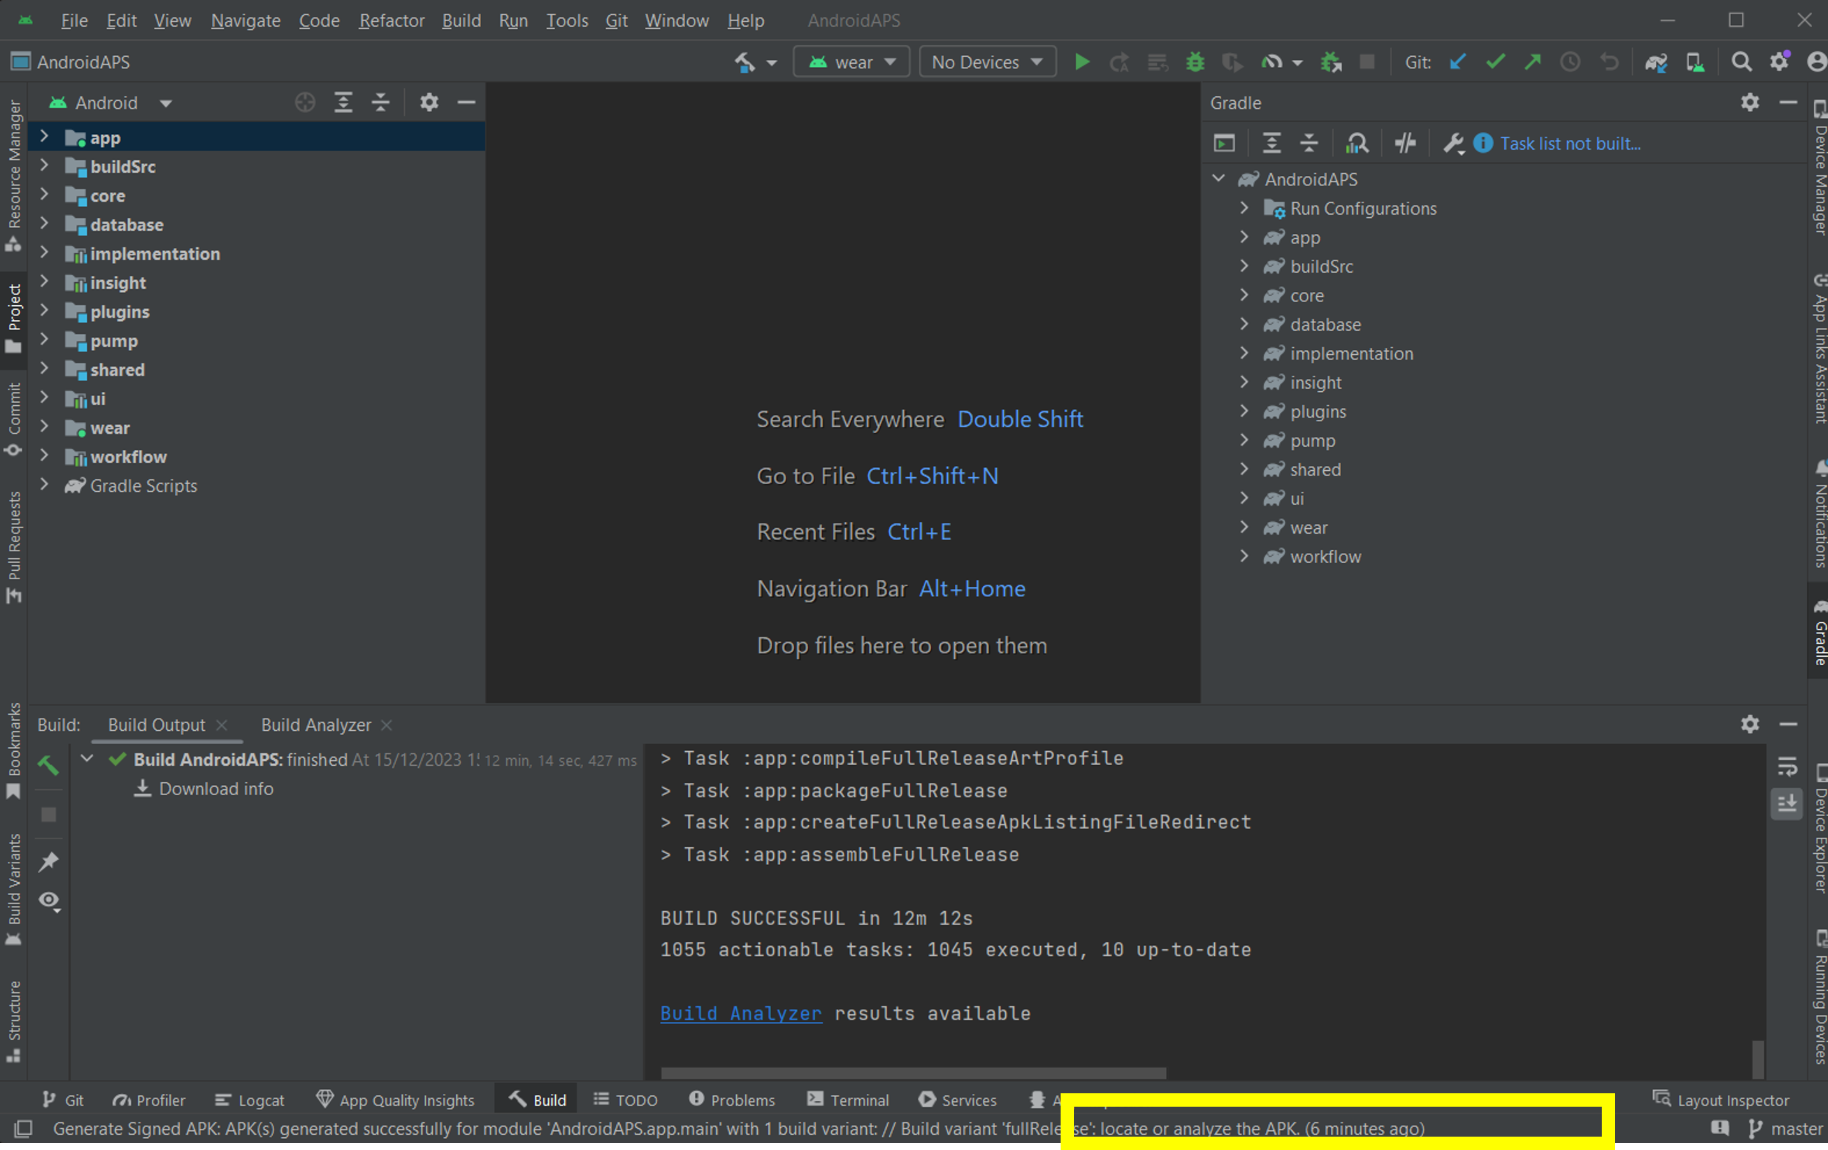
Task: Hide the Gradle tool window
Action: 1788,103
